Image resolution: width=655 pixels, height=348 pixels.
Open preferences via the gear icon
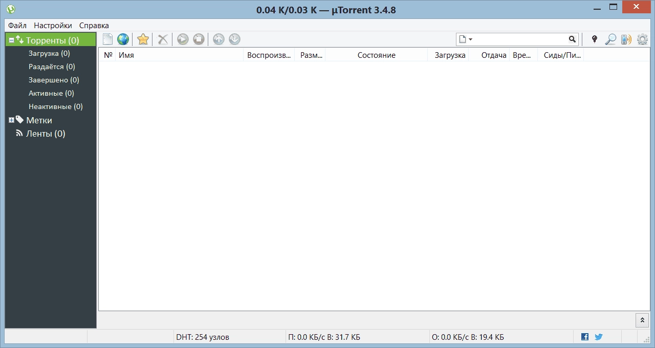pos(642,39)
